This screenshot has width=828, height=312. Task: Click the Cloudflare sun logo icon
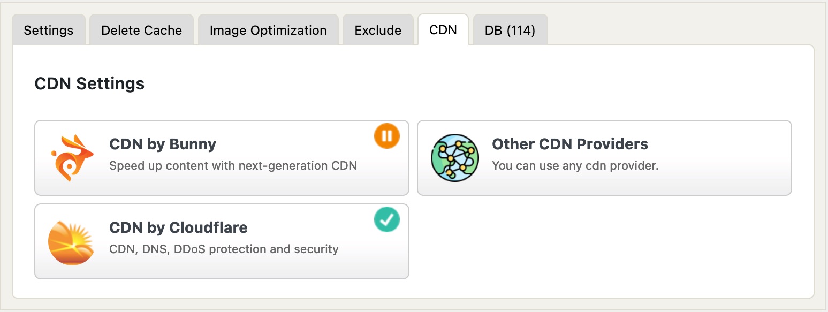(x=71, y=242)
